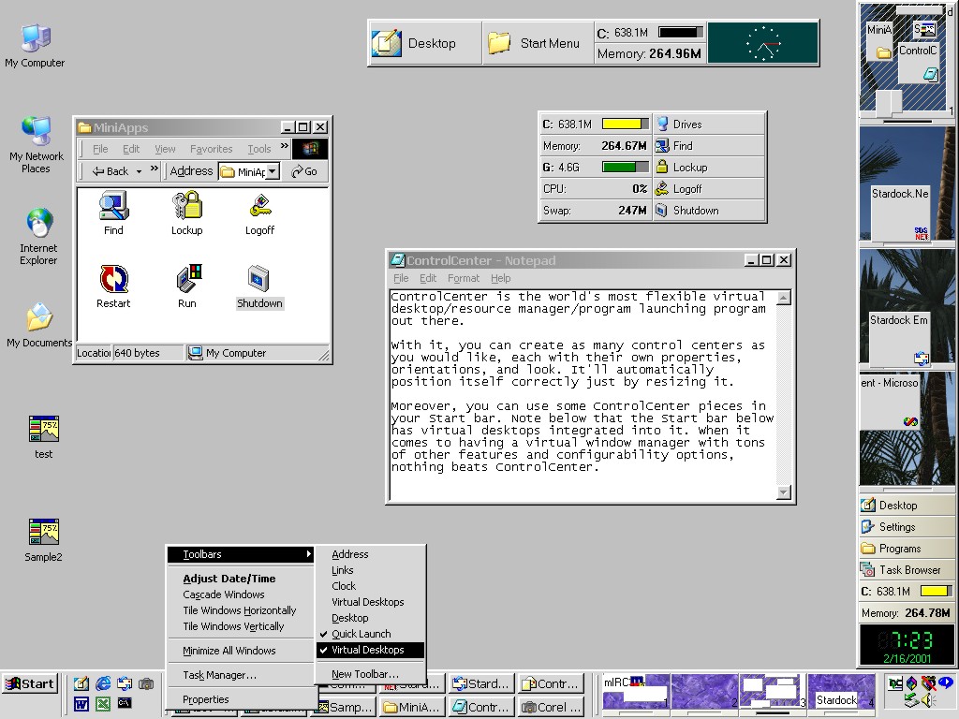Click Programs in right sidebar
The image size is (959, 719).
click(x=907, y=549)
